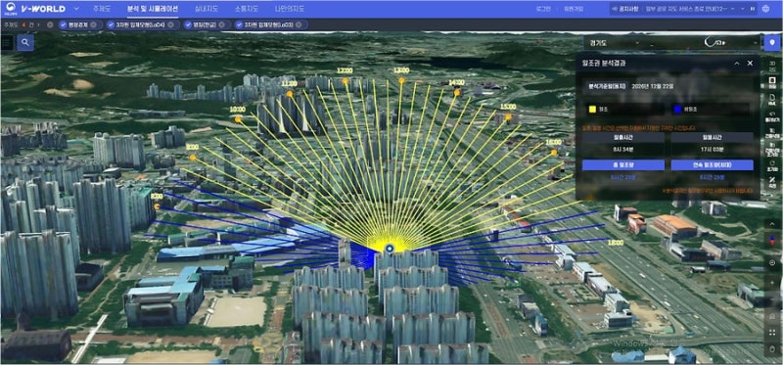
Task: Click the 일출시간 value 8시 34분
Action: pyautogui.click(x=623, y=149)
